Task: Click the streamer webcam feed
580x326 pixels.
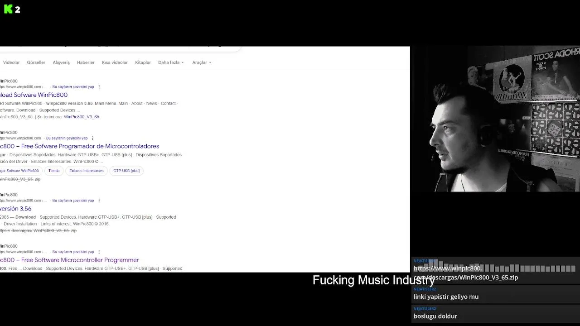Action: point(495,119)
